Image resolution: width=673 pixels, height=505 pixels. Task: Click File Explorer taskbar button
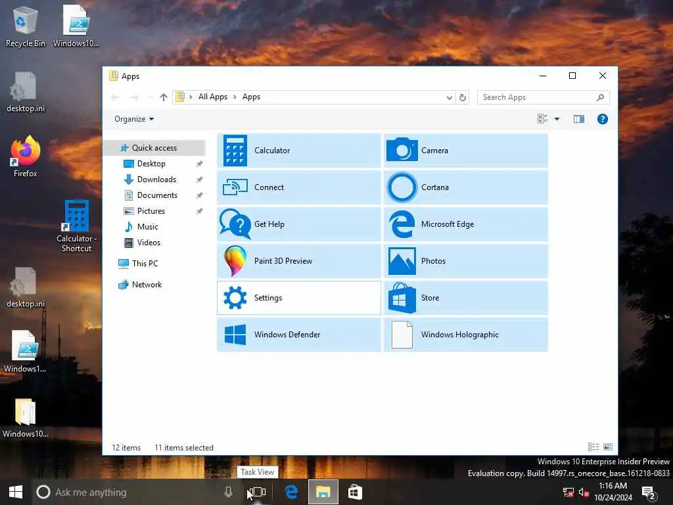pos(323,492)
